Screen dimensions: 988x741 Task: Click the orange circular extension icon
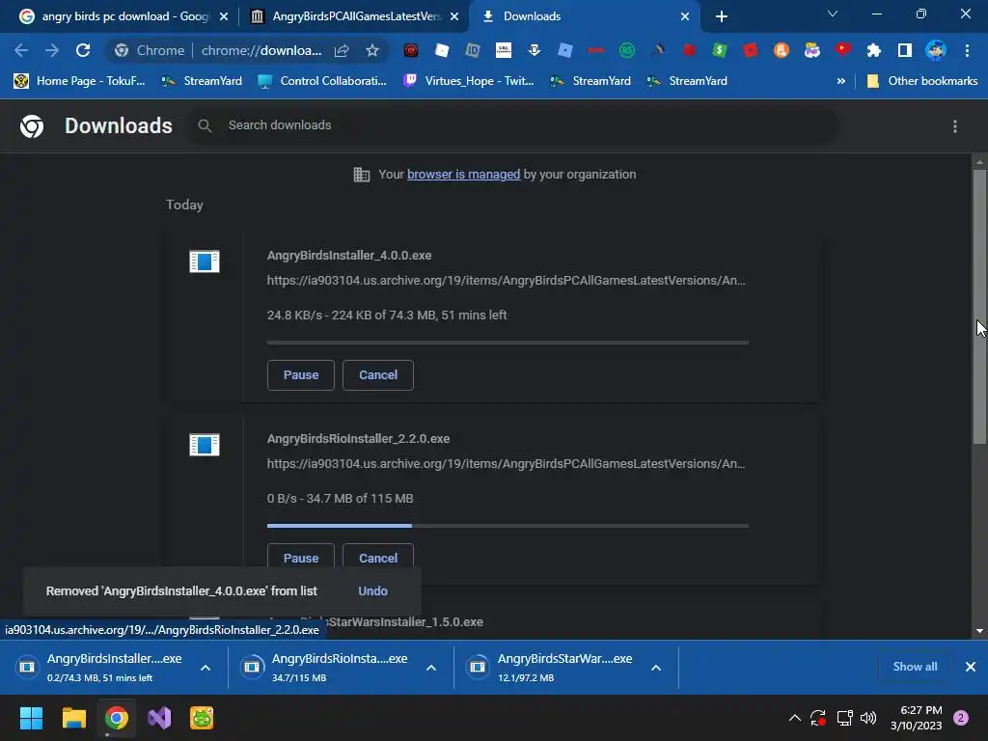[782, 50]
